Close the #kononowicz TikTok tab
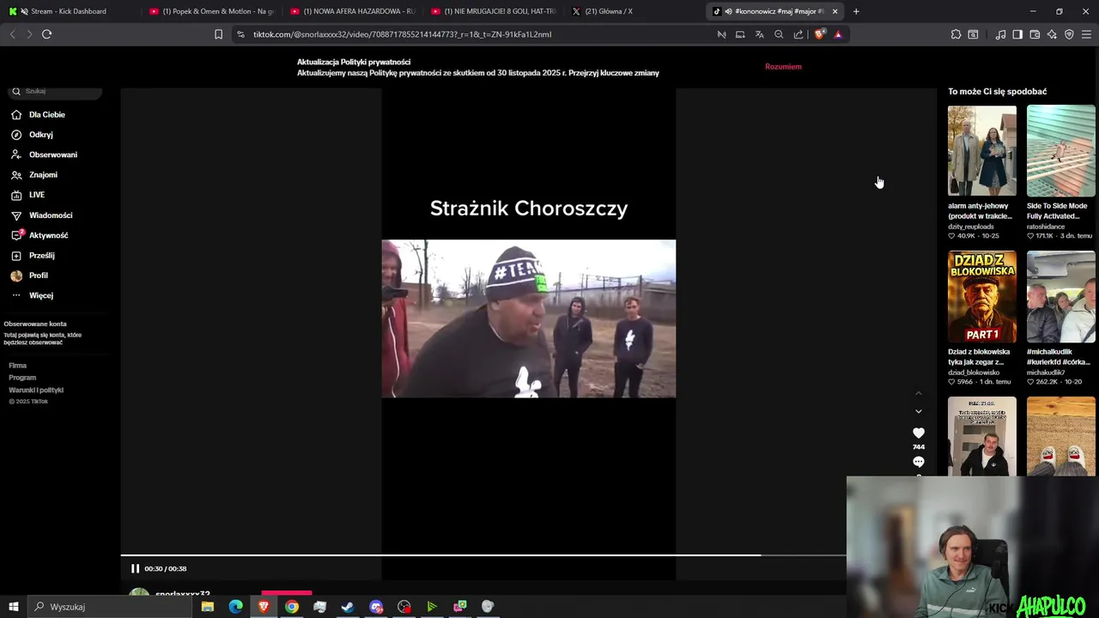This screenshot has height=618, width=1099. click(x=835, y=11)
